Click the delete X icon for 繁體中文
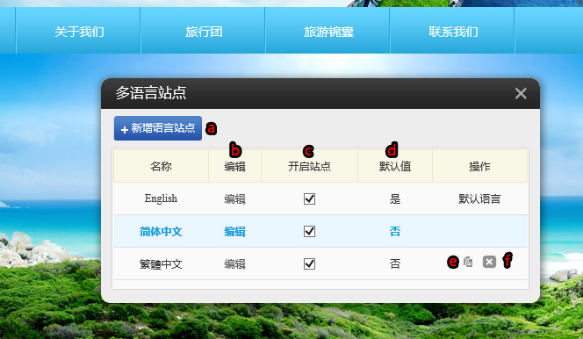Screen dimensions: 583x339 pos(489,262)
